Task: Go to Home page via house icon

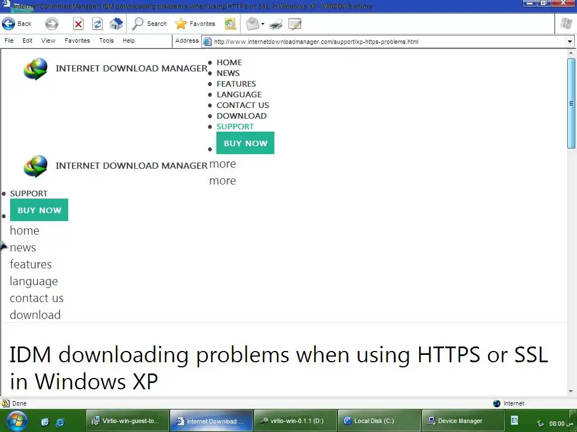Action: point(116,24)
